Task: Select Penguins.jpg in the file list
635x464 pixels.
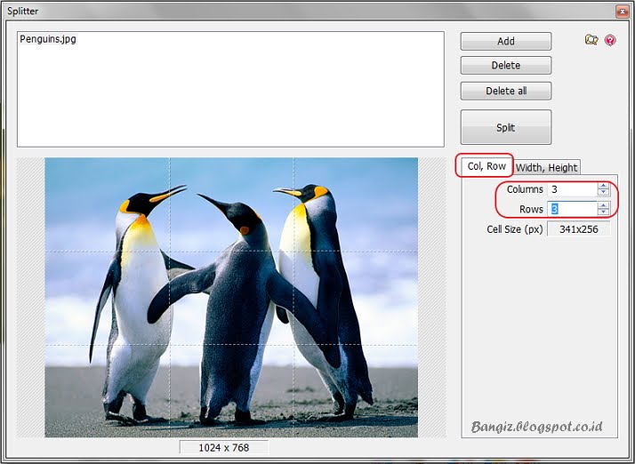Action: (48, 39)
